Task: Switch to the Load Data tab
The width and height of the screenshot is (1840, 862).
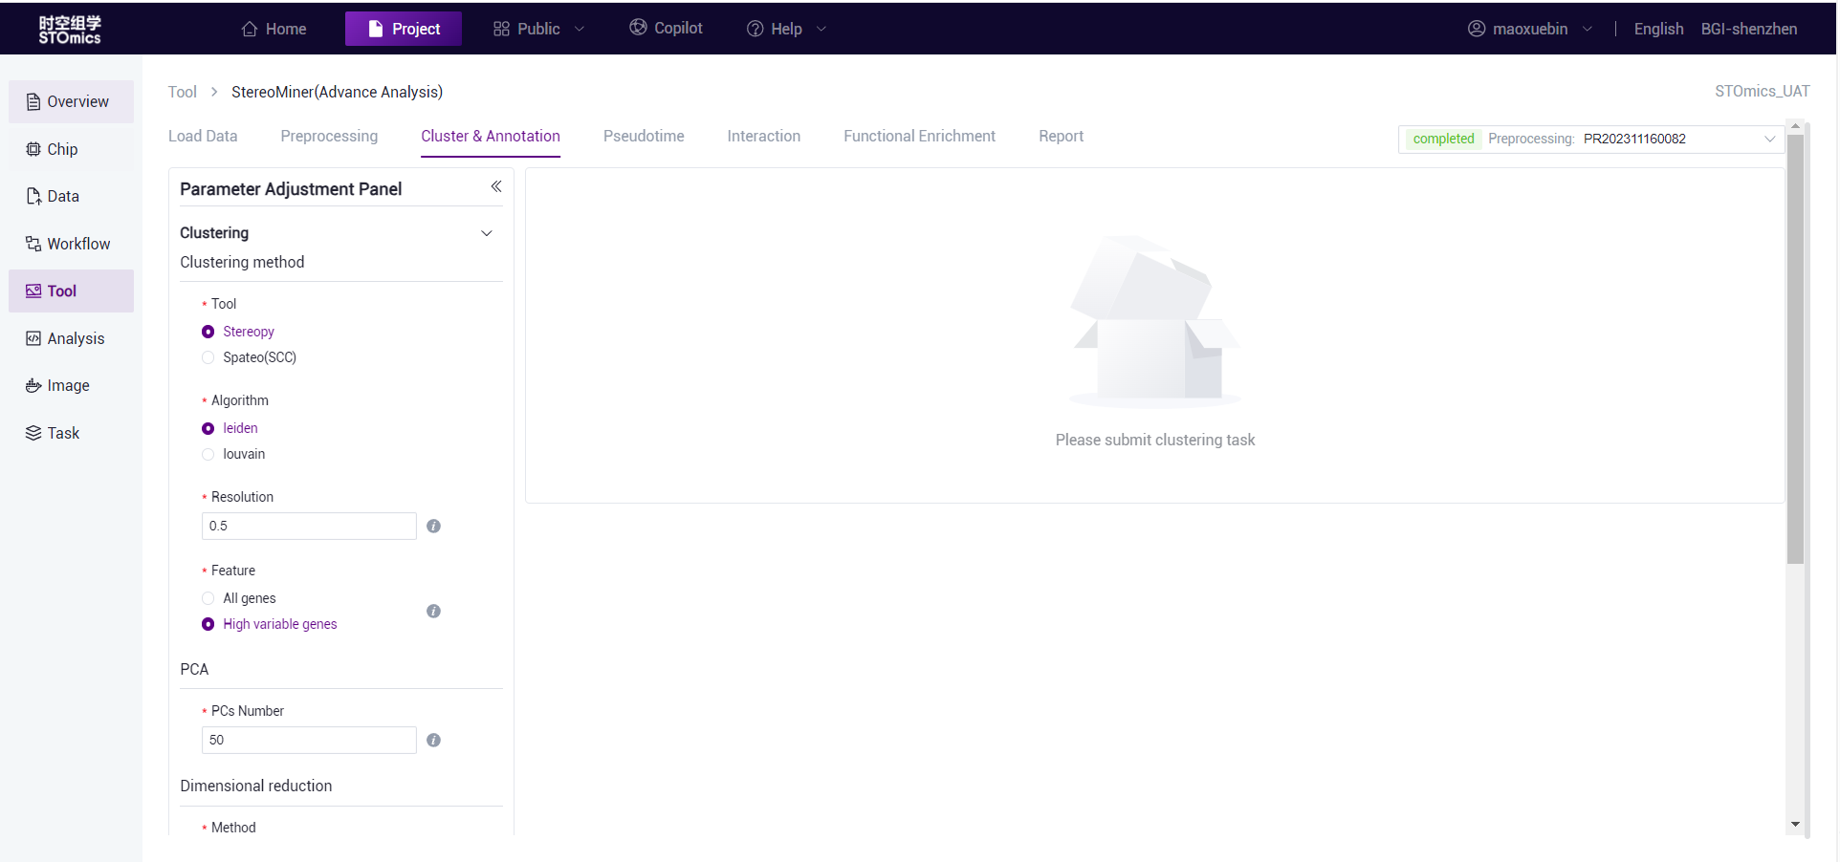Action: point(203,136)
